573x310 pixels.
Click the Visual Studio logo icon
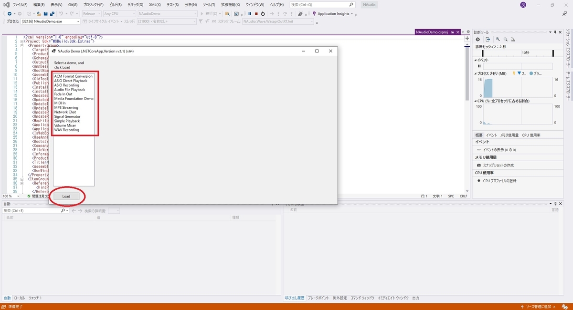pos(6,4)
